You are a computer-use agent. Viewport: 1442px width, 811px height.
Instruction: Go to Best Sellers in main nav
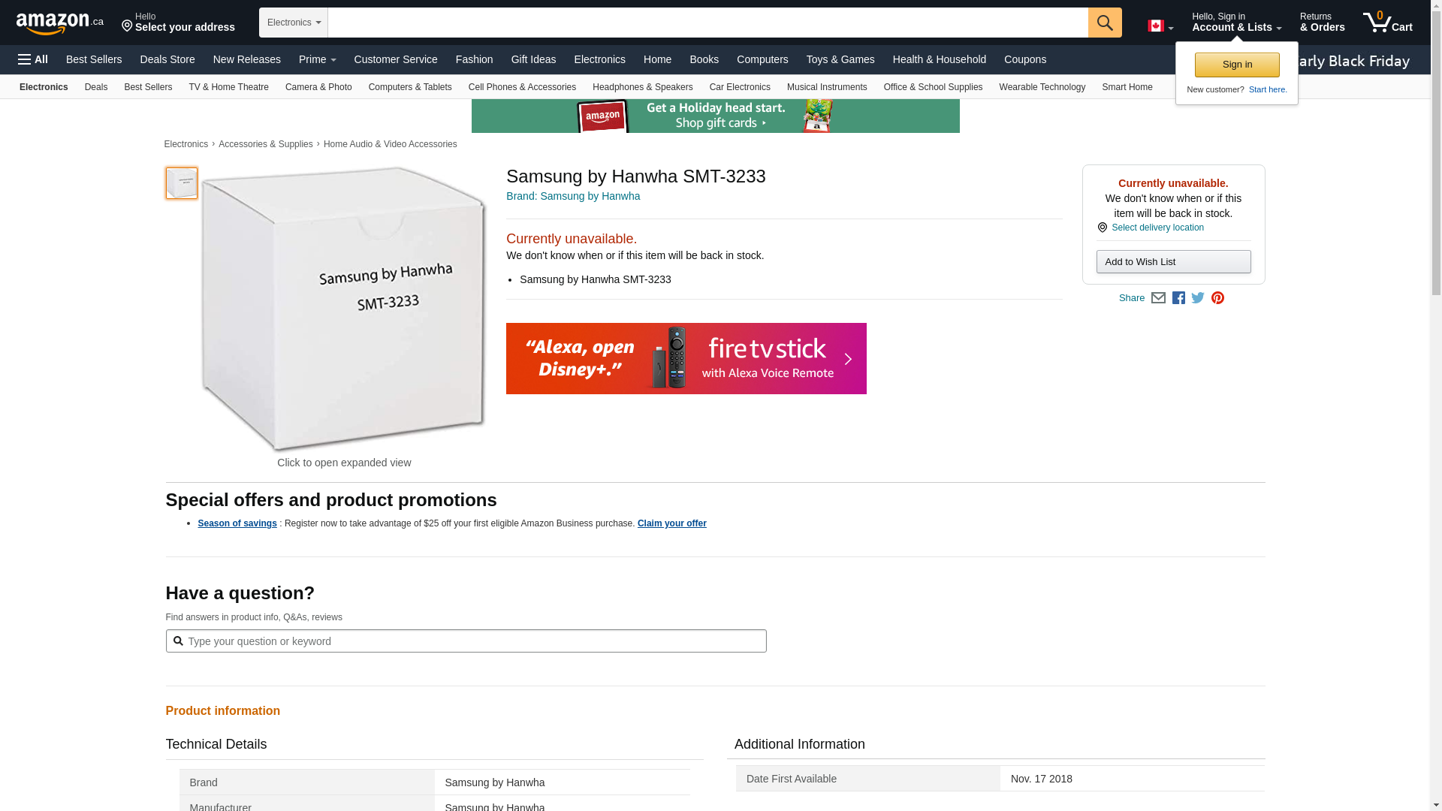click(x=94, y=59)
